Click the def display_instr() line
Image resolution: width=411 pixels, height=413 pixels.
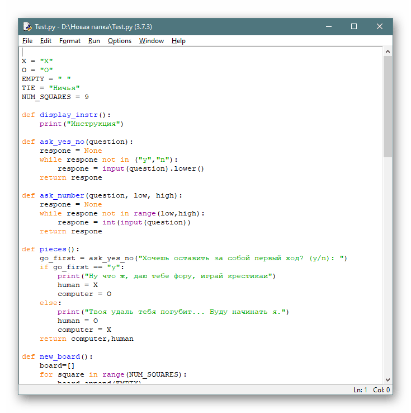[x=66, y=115]
